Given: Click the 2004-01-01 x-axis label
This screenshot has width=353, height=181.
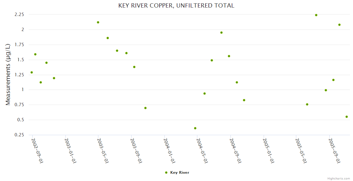Looking at the screenshot, I should tap(170, 150).
